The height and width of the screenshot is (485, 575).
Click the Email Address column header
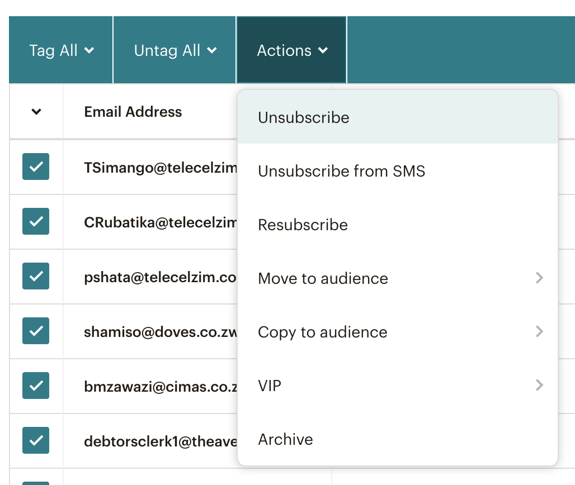[133, 112]
